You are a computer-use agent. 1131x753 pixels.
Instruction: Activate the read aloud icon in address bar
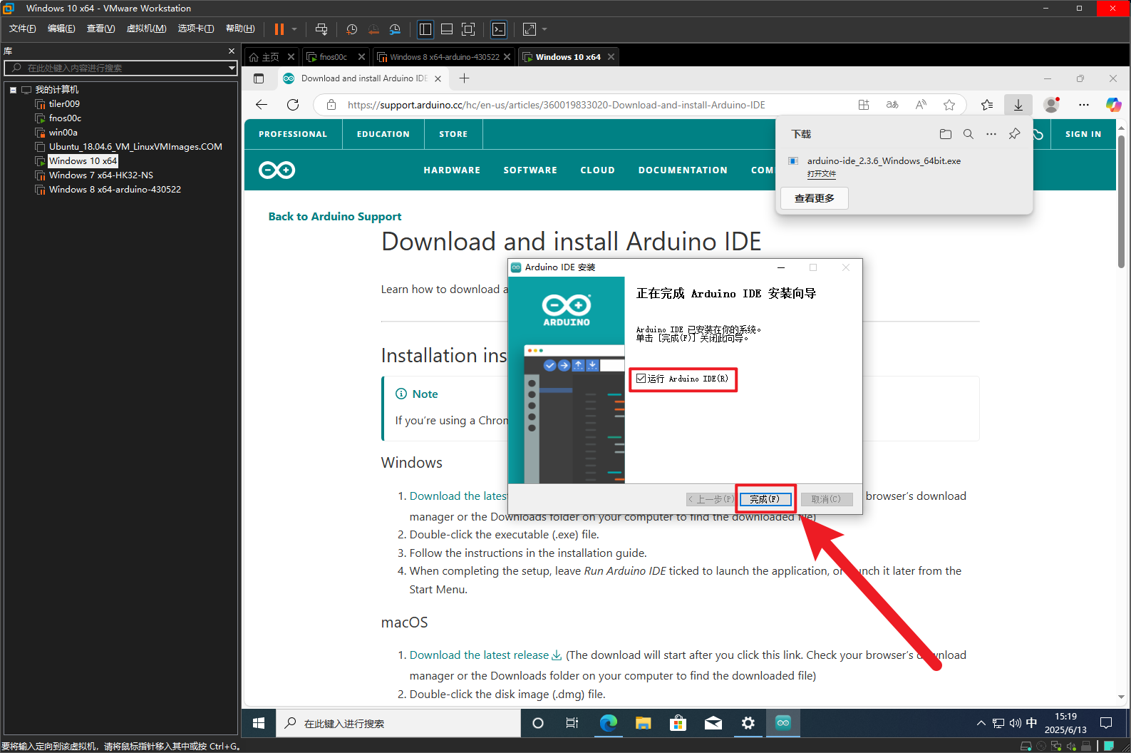921,105
